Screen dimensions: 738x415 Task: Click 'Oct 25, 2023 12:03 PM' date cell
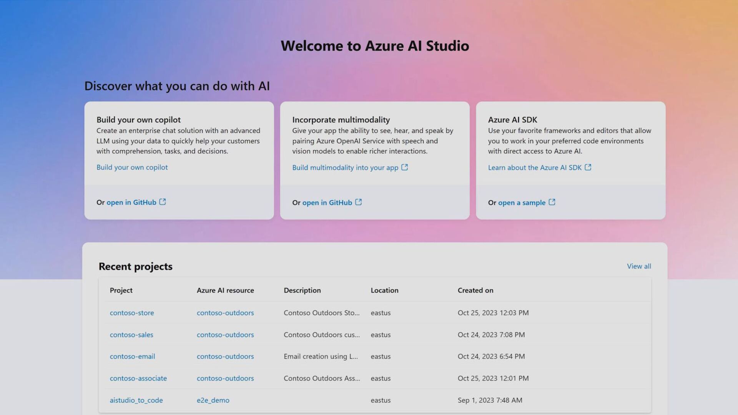493,313
